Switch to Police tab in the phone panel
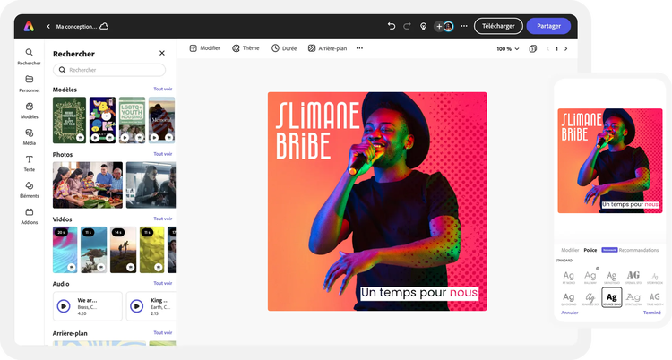Image resolution: width=672 pixels, height=360 pixels. point(590,250)
